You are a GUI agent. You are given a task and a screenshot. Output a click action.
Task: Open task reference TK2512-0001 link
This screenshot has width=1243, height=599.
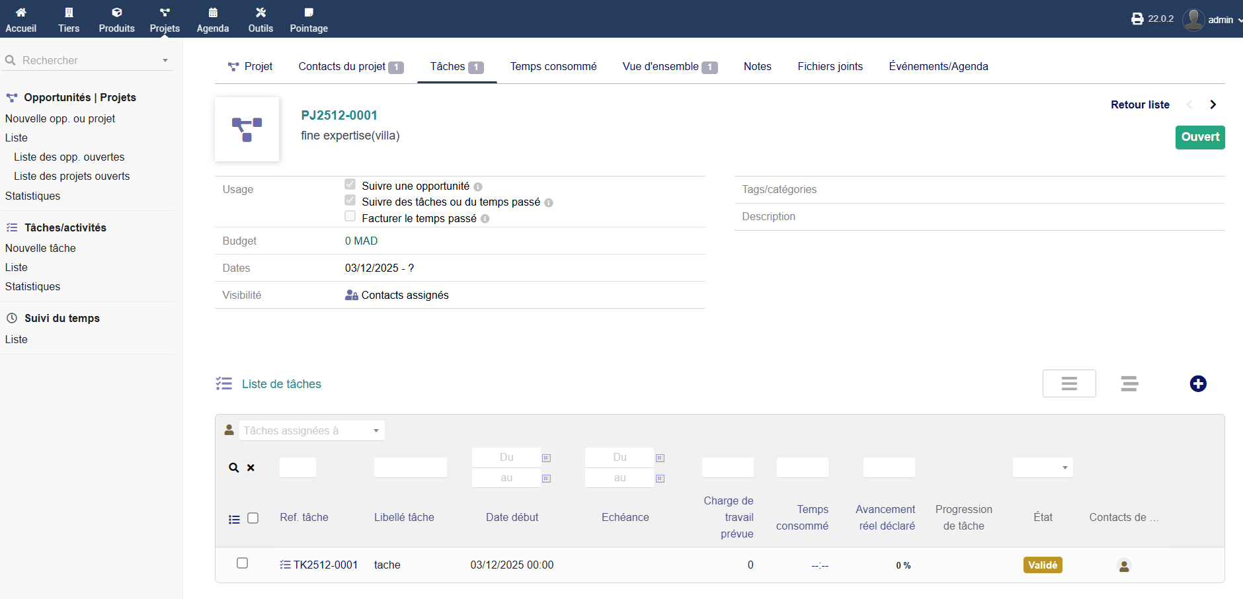point(325,565)
